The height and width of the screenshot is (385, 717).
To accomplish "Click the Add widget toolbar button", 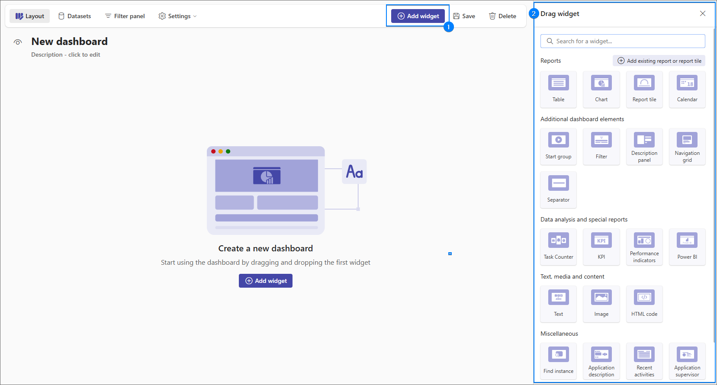I will coord(418,16).
